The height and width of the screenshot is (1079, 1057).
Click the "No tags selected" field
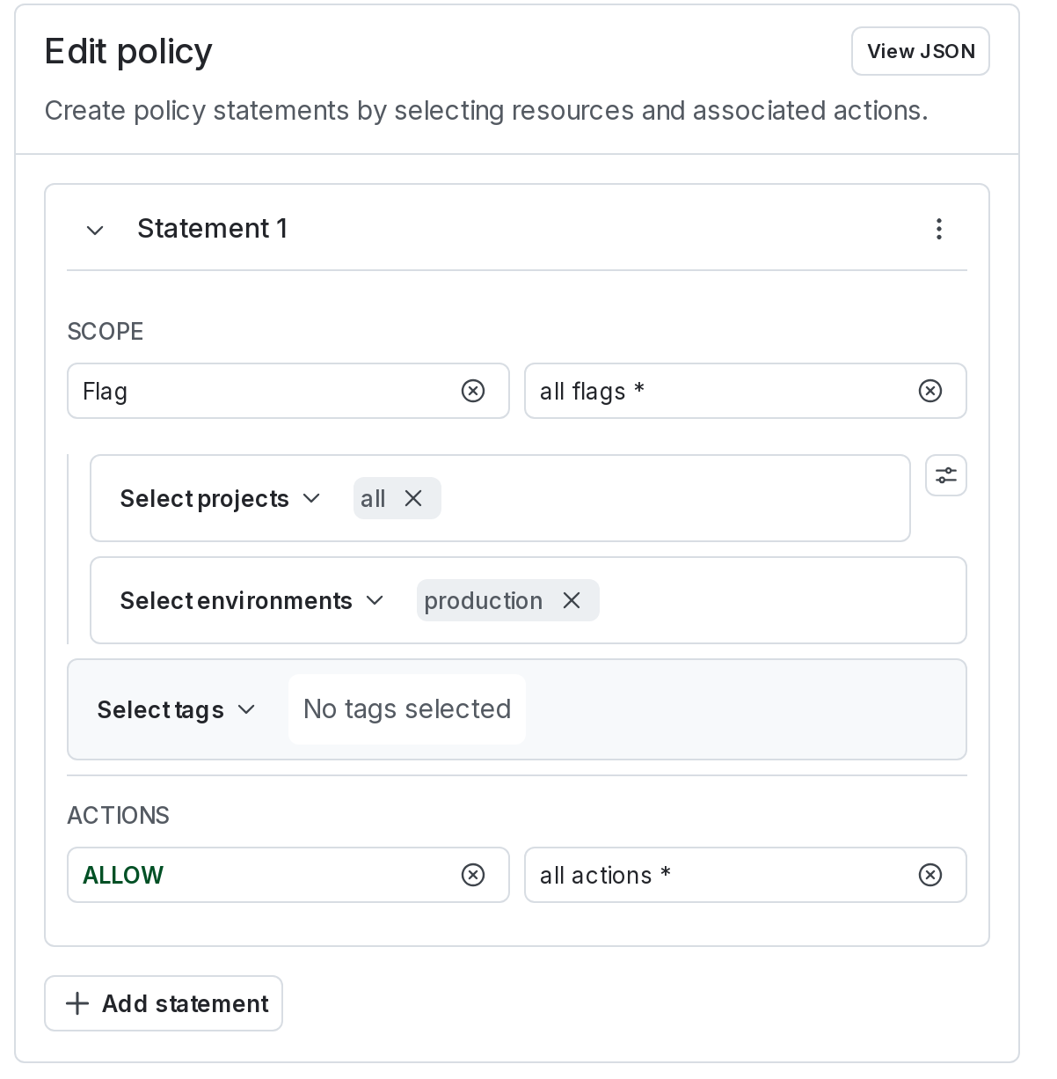pos(406,709)
